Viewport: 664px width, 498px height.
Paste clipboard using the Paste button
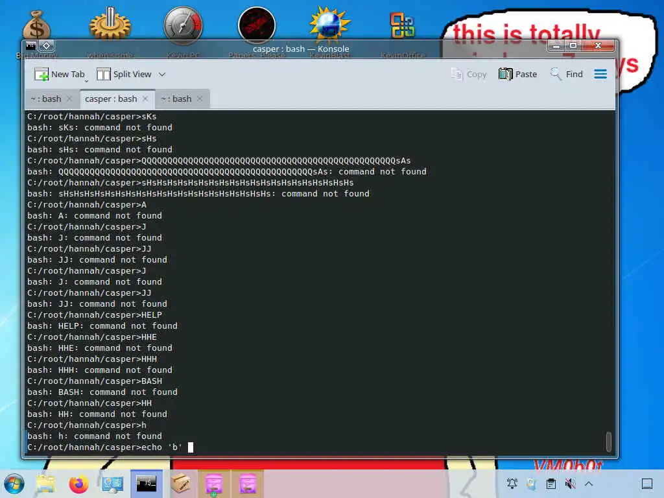pos(518,74)
